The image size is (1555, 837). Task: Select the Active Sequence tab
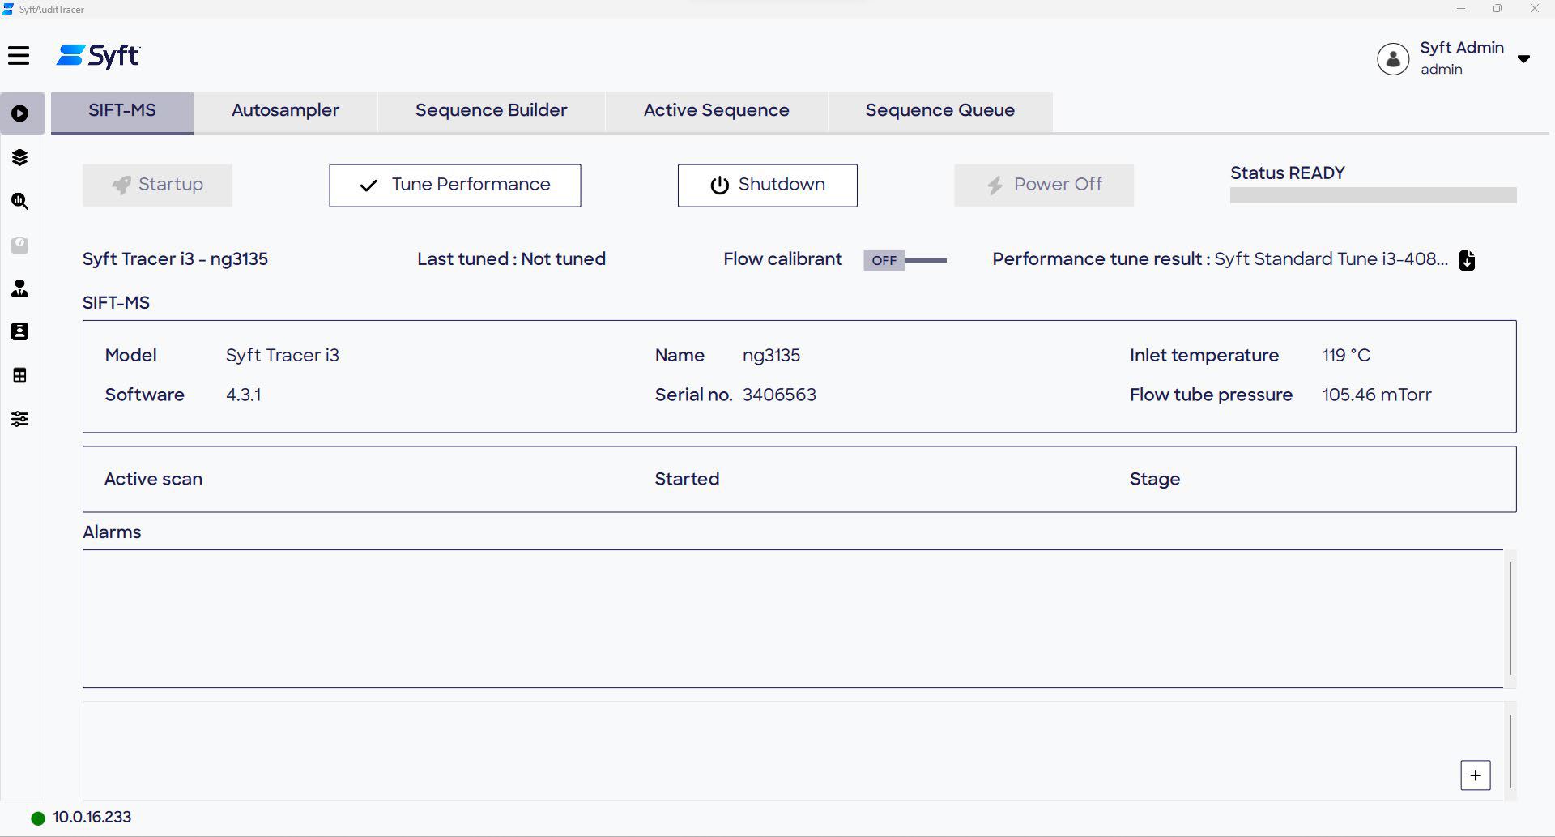[715, 111]
